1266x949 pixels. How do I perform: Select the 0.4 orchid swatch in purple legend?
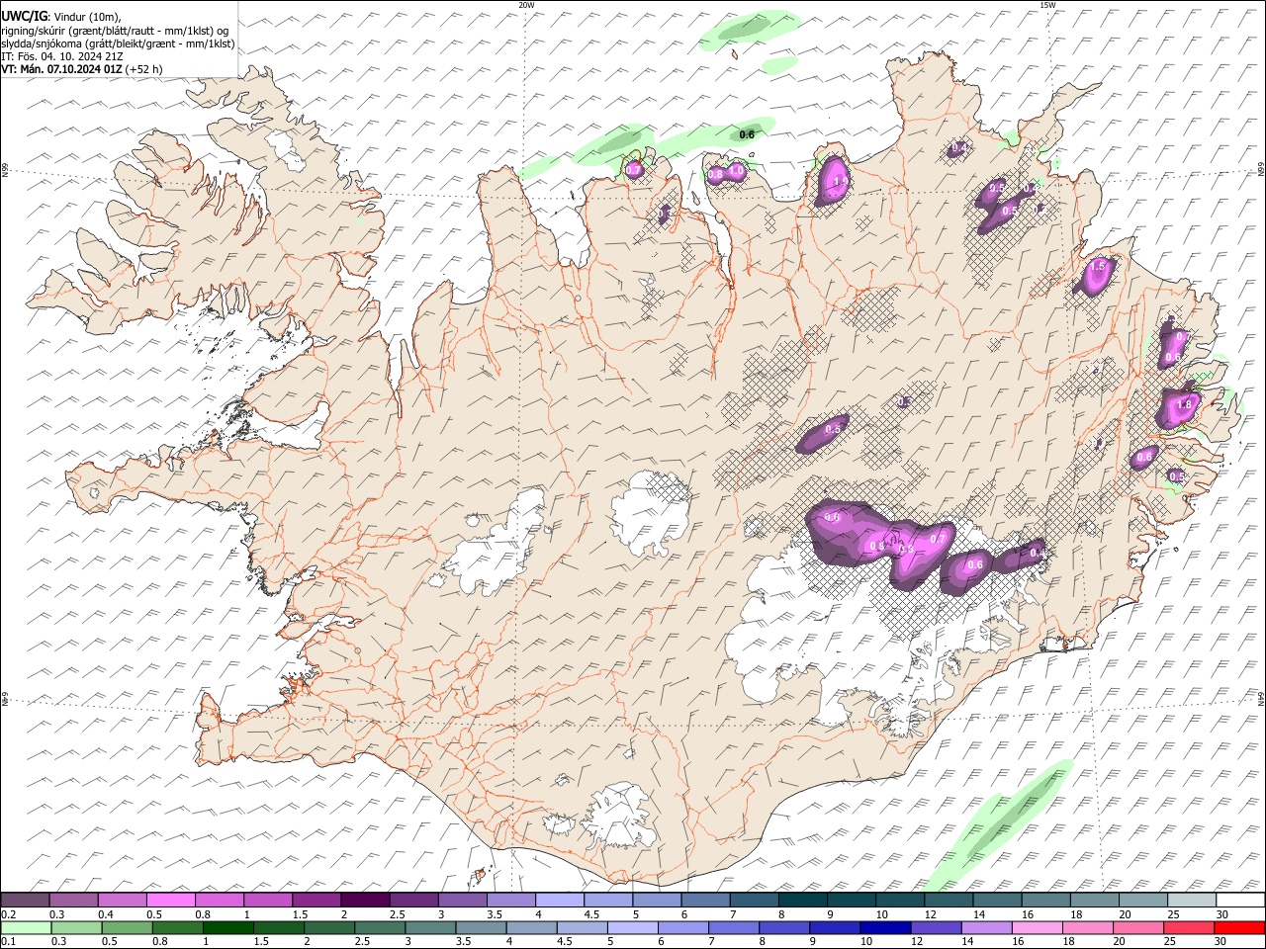coord(122,901)
